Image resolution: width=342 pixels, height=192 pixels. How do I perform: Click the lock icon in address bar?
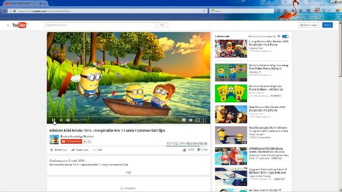14,11
